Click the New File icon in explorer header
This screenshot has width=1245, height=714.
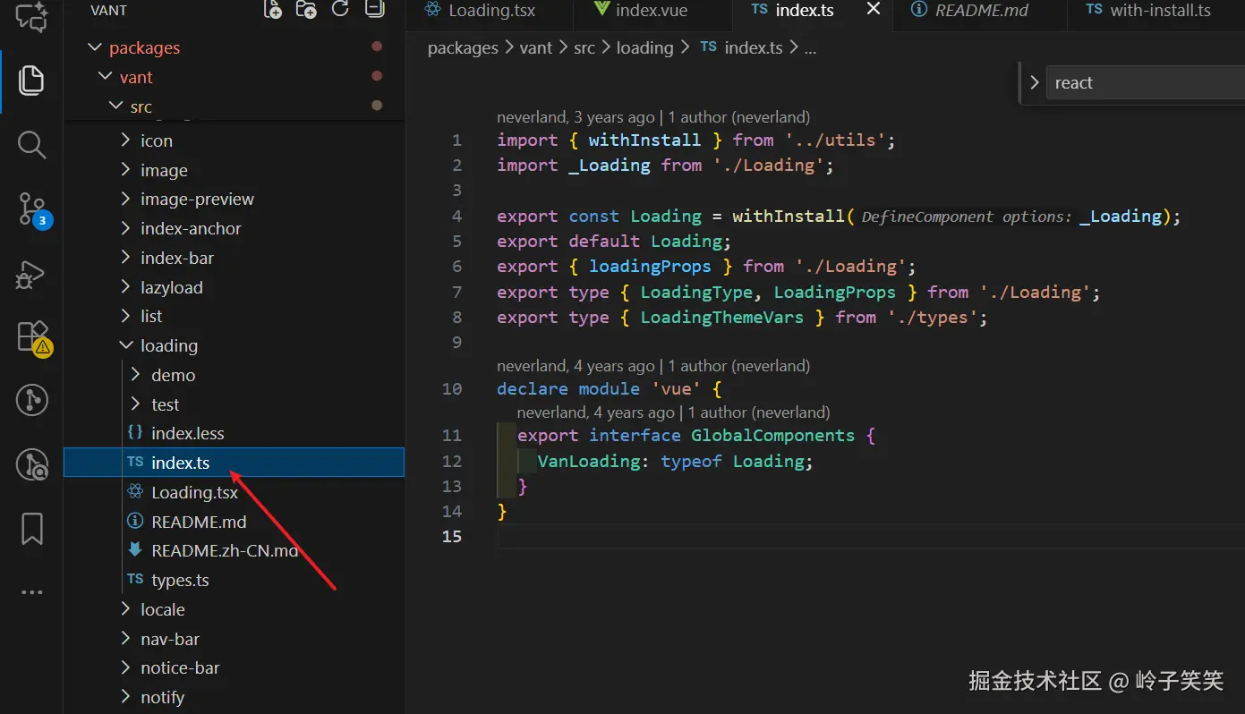[x=272, y=10]
